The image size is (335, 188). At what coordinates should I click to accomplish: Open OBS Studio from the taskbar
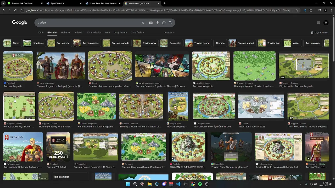(x=207, y=184)
